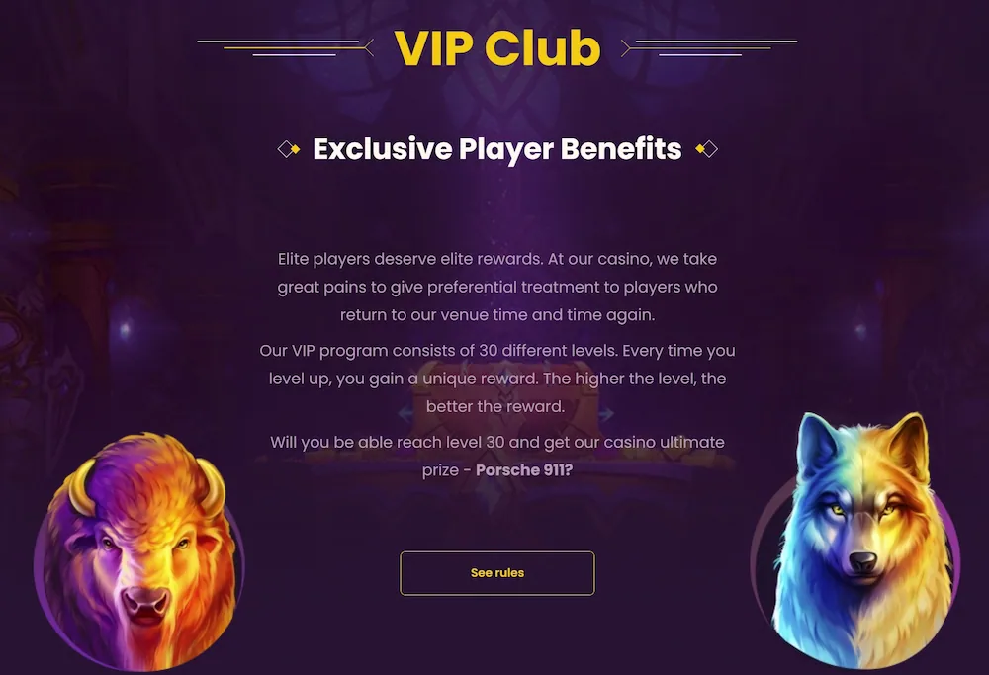
Task: Click the buffalo's golden horn
Action: tap(212, 485)
